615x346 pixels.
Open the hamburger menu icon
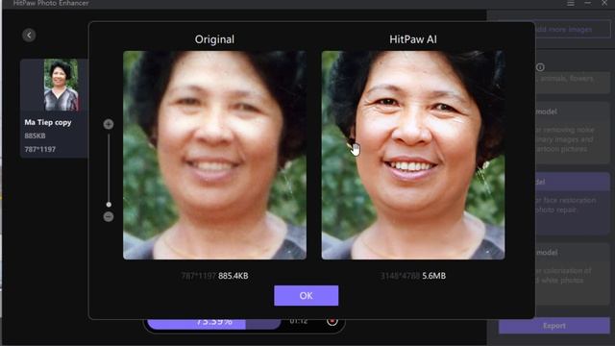(571, 3)
